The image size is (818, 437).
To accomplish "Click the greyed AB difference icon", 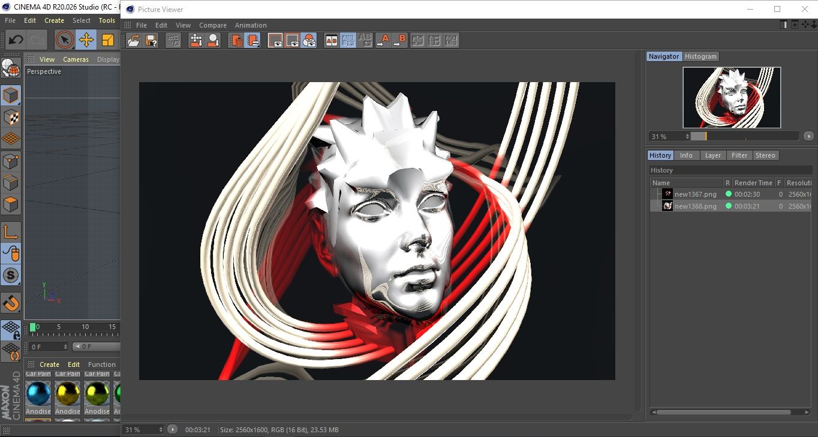I will 365,40.
